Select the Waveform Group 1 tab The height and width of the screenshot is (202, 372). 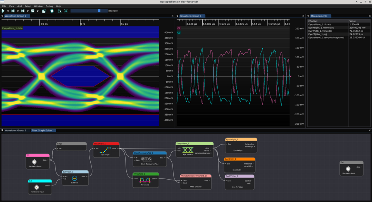click(15, 130)
